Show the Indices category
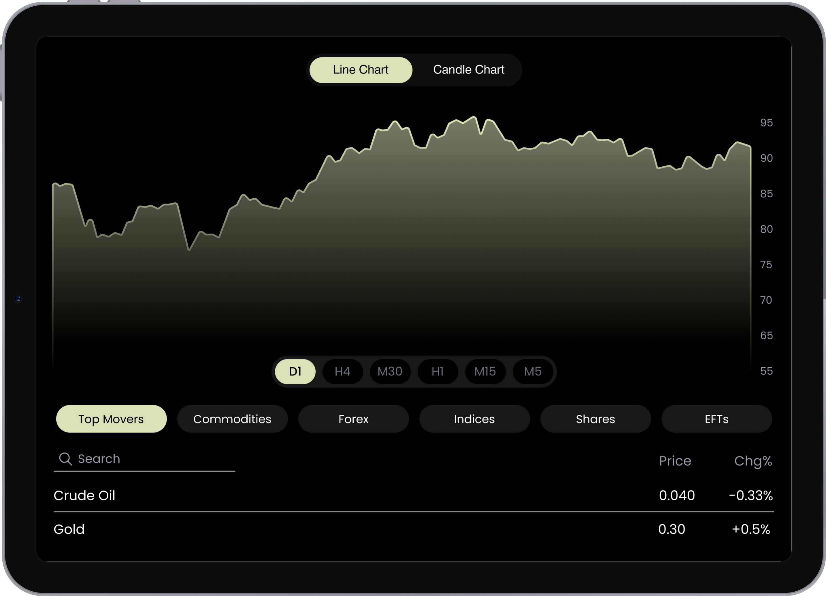The width and height of the screenshot is (826, 596). (x=474, y=419)
